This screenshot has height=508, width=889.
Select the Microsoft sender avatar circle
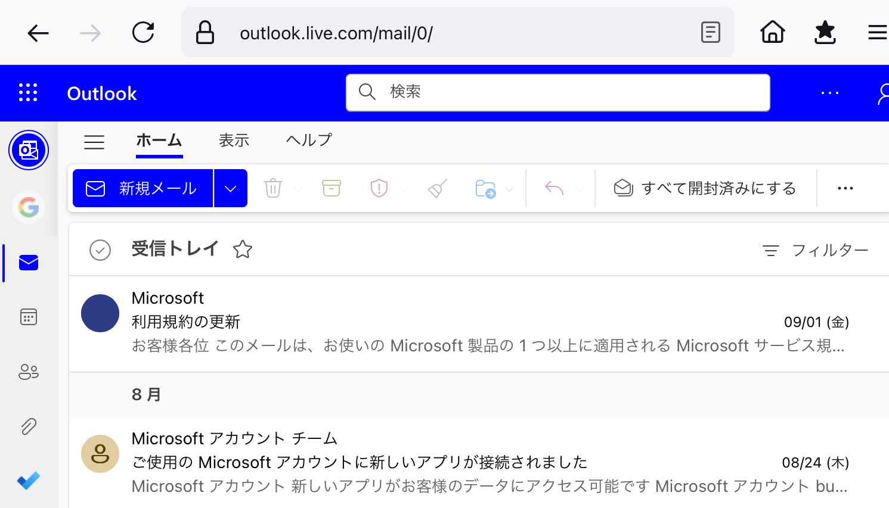tap(100, 313)
